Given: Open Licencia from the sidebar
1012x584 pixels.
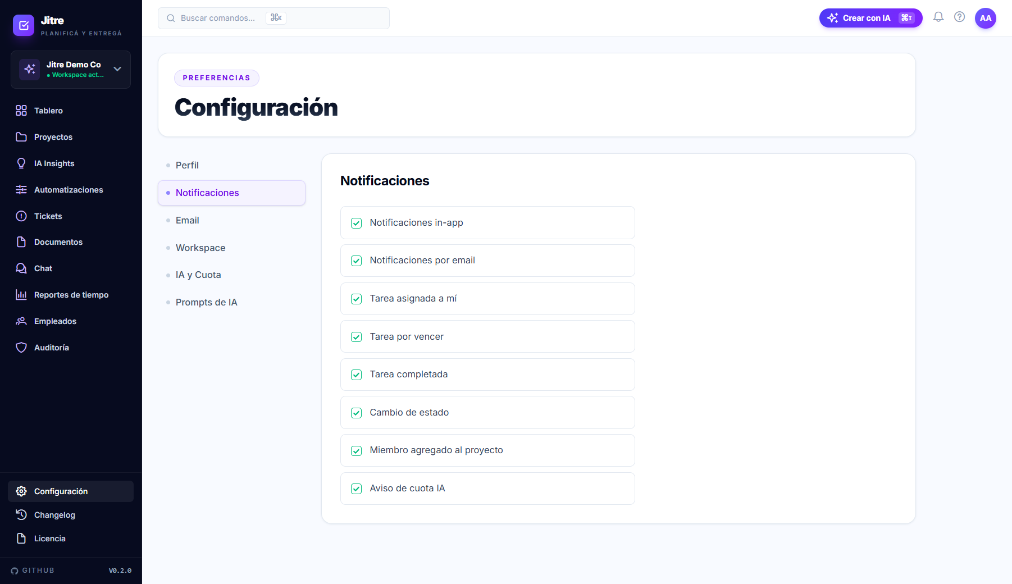Looking at the screenshot, I should click(x=71, y=539).
